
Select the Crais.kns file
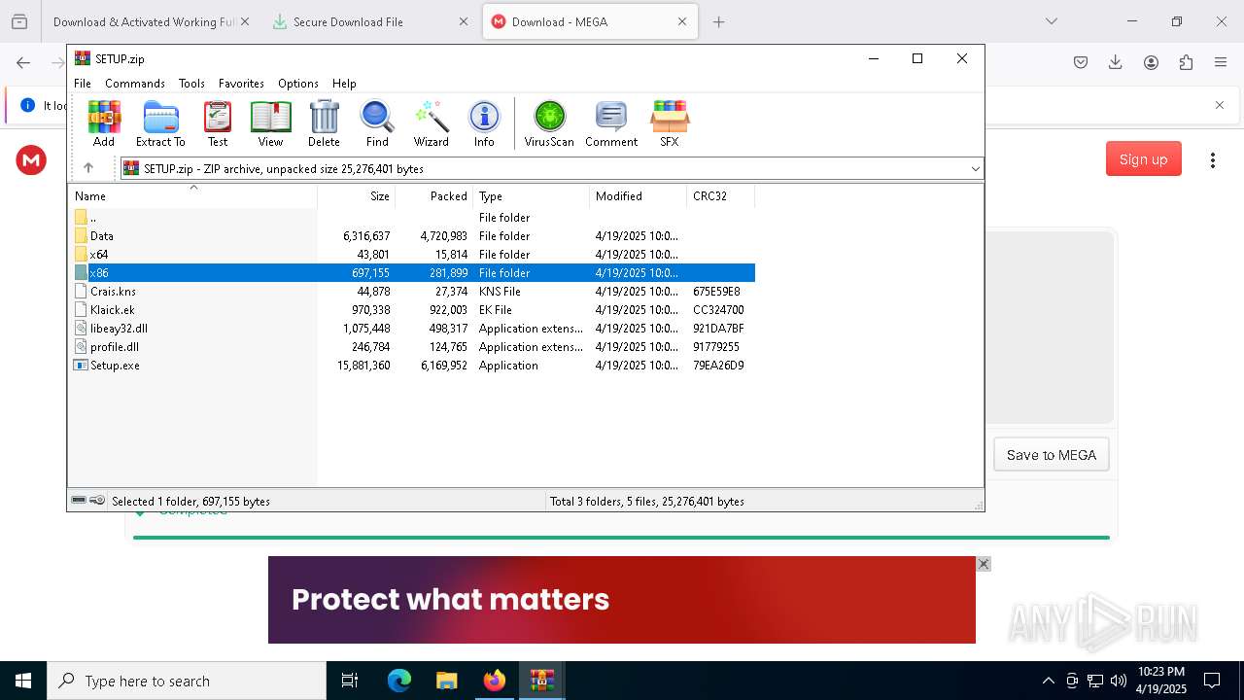click(412, 292)
